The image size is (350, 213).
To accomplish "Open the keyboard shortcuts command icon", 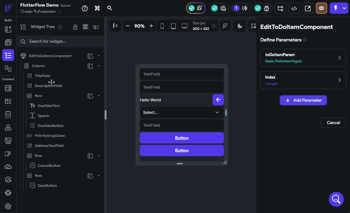I will pos(97,8).
